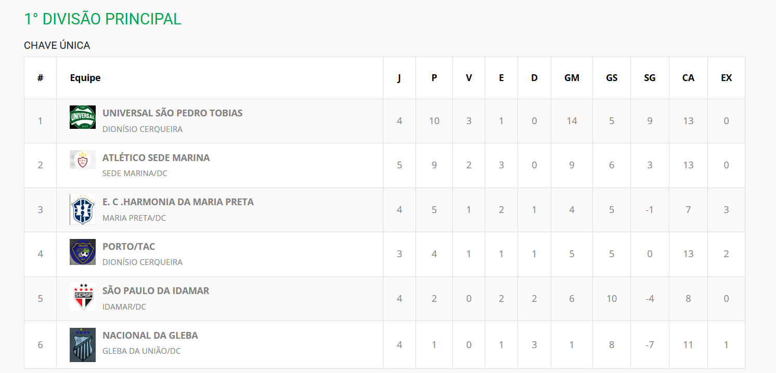This screenshot has width=776, height=373.
Task: Click the Nacional da Gleba team badge
Action: click(x=83, y=344)
